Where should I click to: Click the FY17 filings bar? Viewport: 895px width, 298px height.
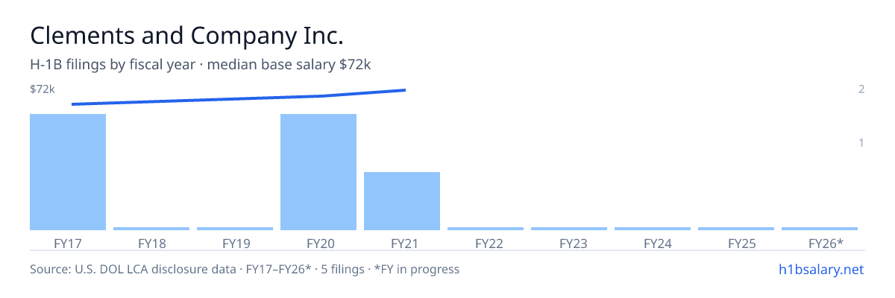(68, 172)
